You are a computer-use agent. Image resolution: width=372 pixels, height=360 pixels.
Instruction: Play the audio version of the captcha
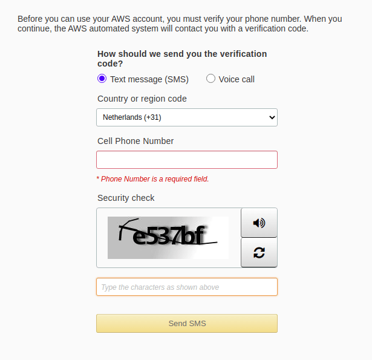(259, 223)
